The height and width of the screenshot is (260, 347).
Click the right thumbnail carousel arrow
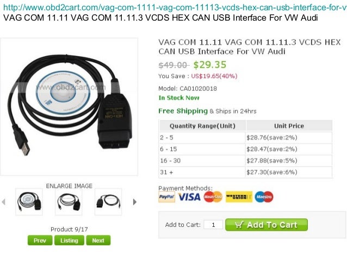pyautogui.click(x=134, y=202)
